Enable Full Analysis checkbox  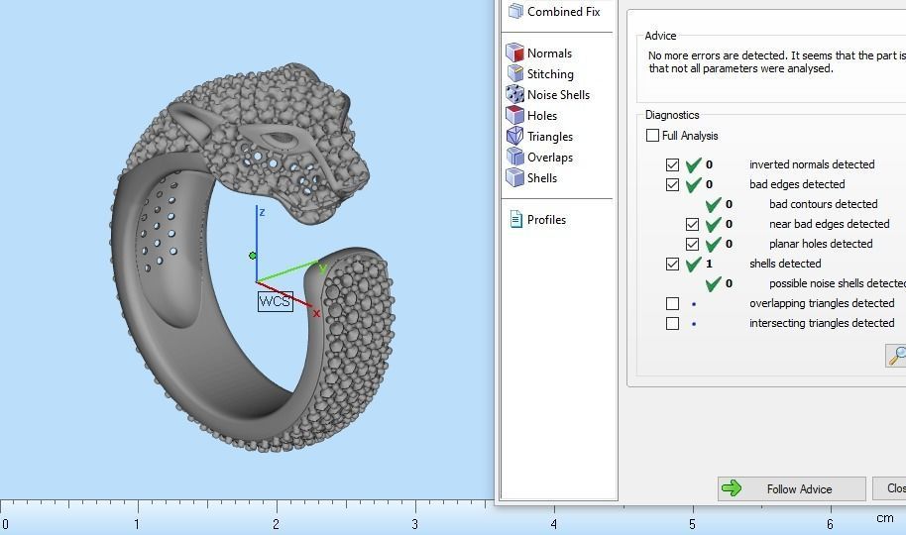click(652, 135)
